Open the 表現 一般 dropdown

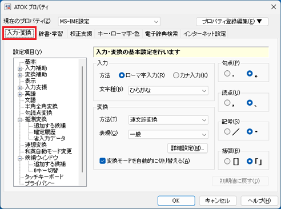tap(168, 135)
